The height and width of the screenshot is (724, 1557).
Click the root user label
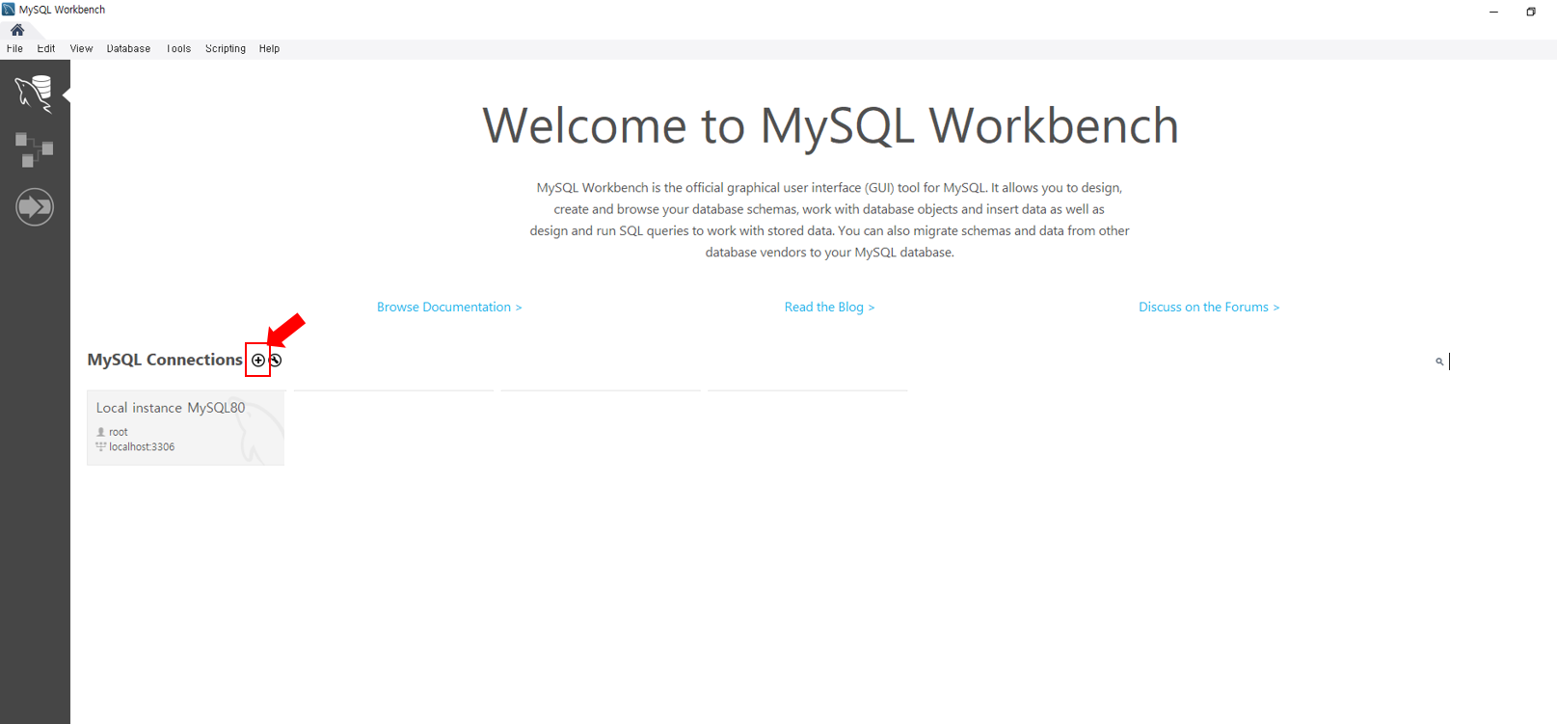point(118,432)
